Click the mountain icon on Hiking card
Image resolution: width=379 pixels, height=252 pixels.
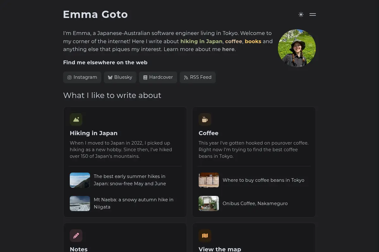76,119
